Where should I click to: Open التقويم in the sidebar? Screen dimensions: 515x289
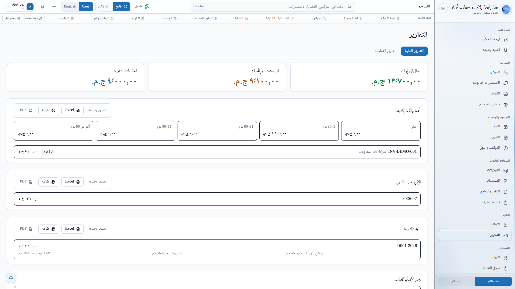click(475, 137)
